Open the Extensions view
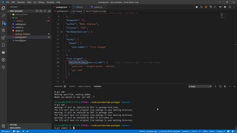The width and height of the screenshot is (237, 133). click(3, 38)
